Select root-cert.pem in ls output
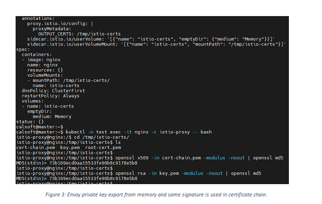Screen dimensions: 322x204 [x=103, y=148]
